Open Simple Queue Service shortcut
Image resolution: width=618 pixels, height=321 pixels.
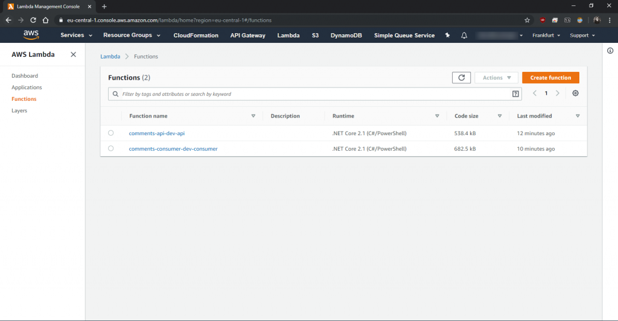(x=404, y=36)
